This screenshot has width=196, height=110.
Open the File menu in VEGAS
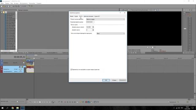(2, 3)
